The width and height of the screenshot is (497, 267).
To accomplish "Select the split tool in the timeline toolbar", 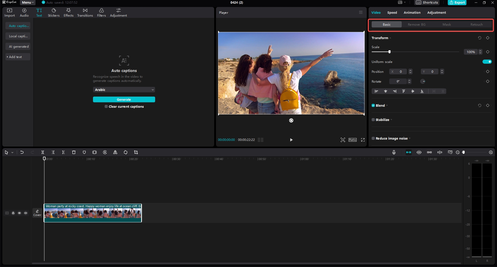I will point(42,152).
